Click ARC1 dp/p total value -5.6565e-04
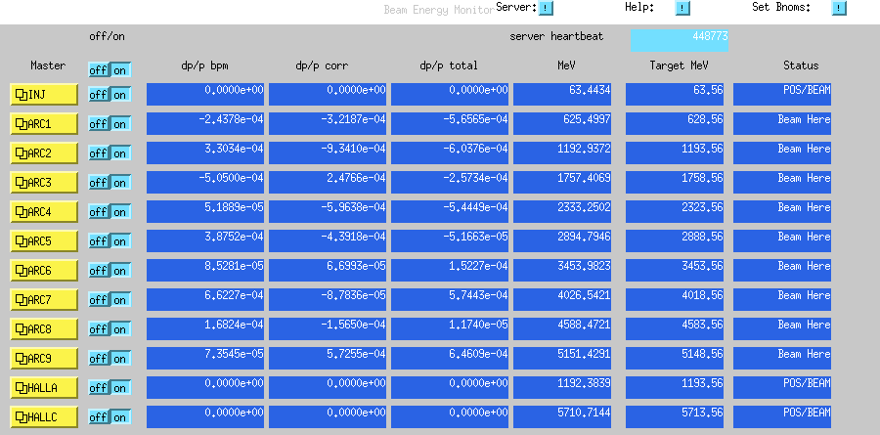The image size is (880, 435). click(450, 123)
